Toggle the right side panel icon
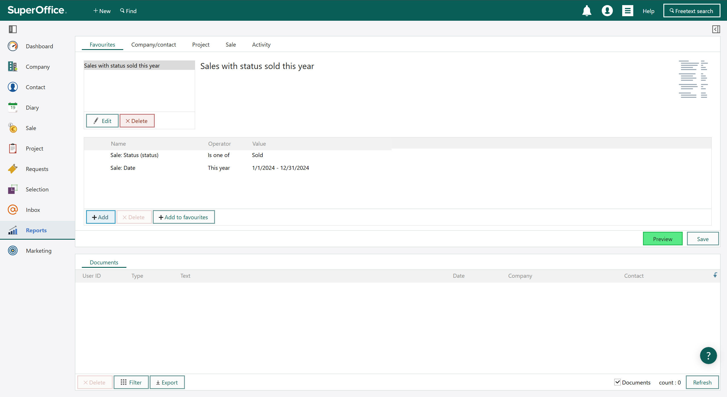The width and height of the screenshot is (727, 397). point(716,29)
